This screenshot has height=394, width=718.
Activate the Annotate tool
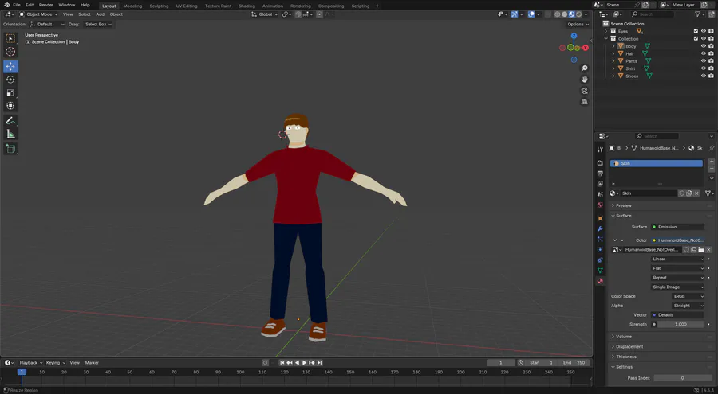pyautogui.click(x=10, y=120)
